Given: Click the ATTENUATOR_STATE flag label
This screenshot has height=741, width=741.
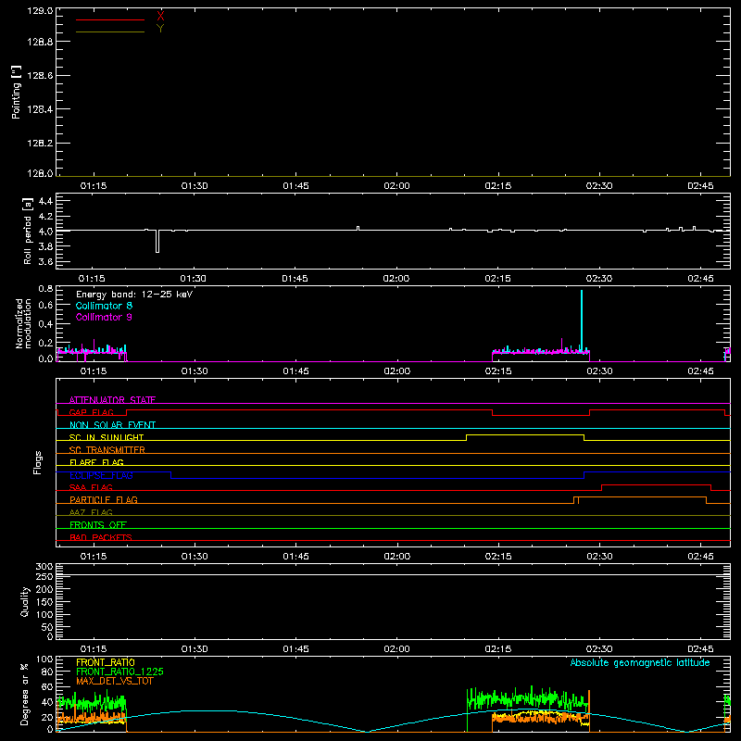Looking at the screenshot, I should click(x=112, y=400).
